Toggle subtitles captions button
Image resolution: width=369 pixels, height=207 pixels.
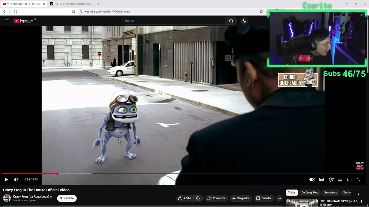click(321, 179)
